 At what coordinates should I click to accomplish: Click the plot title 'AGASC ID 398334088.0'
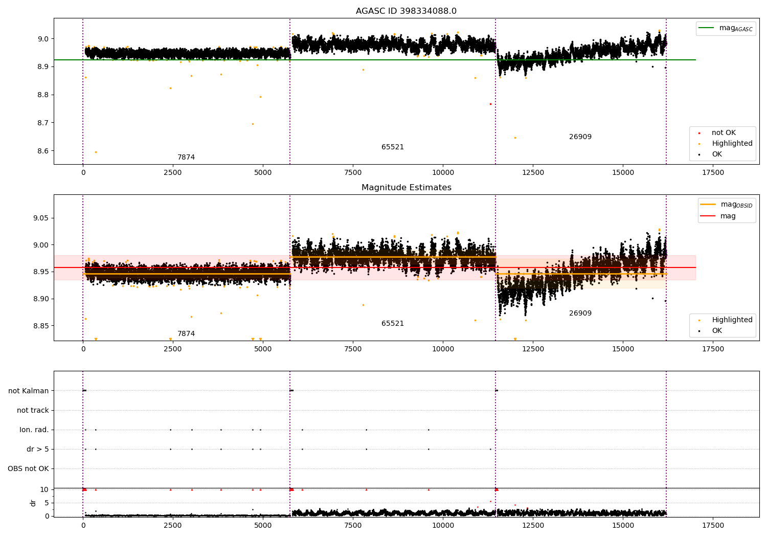(x=406, y=11)
